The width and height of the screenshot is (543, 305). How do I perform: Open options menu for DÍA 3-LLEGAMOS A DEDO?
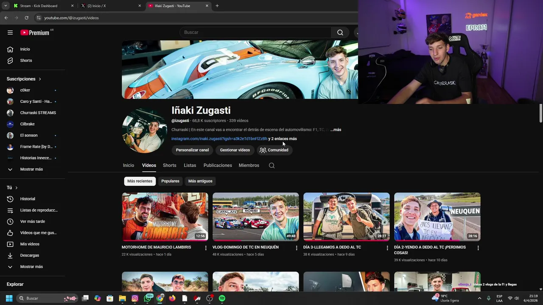coord(387,248)
